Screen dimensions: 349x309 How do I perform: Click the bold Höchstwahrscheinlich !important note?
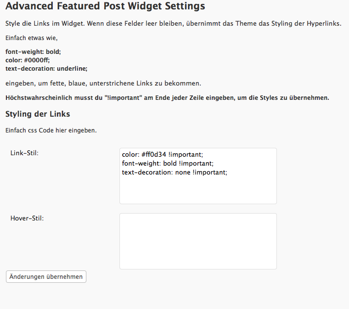(x=167, y=97)
